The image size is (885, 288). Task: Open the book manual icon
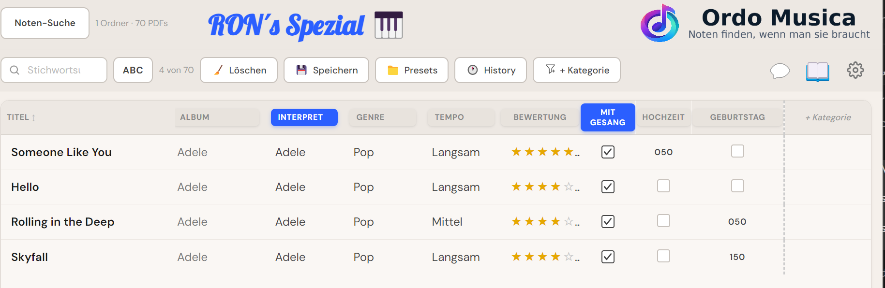(x=818, y=72)
